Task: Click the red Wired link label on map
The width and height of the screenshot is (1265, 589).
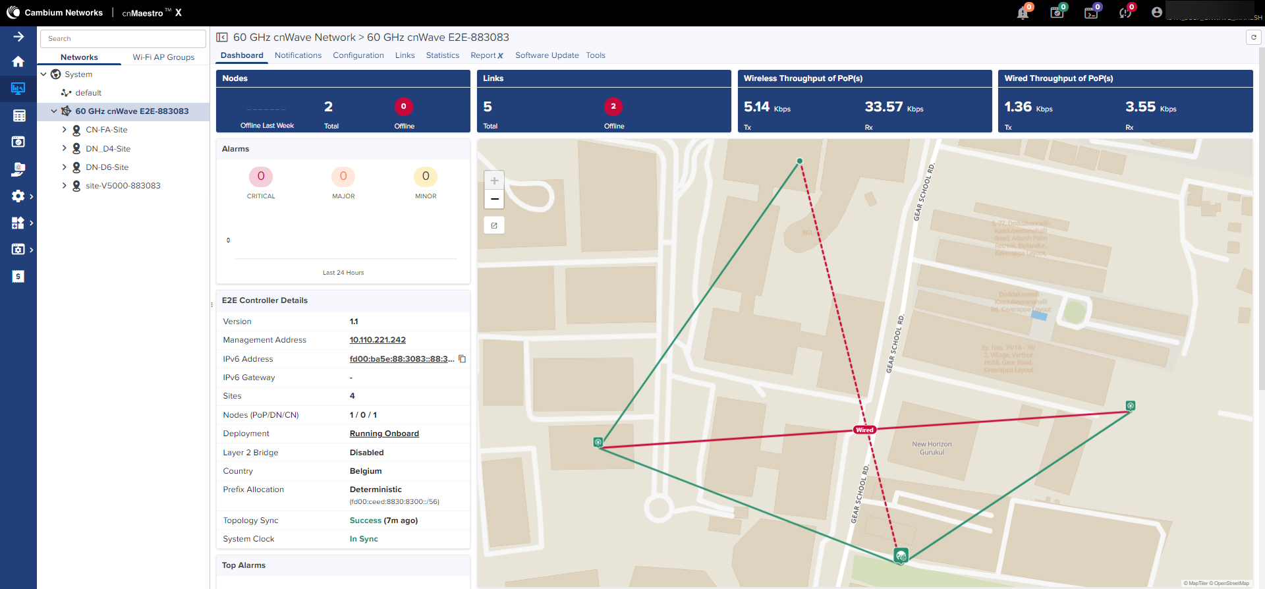Action: pyautogui.click(x=864, y=430)
